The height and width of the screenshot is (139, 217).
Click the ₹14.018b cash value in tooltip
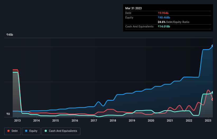pos(164,26)
